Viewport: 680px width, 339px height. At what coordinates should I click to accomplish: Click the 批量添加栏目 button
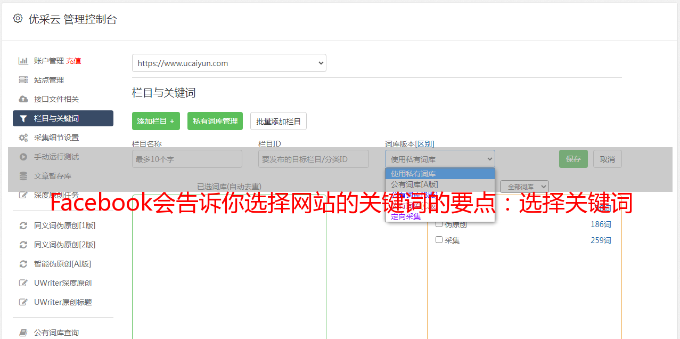click(x=278, y=121)
